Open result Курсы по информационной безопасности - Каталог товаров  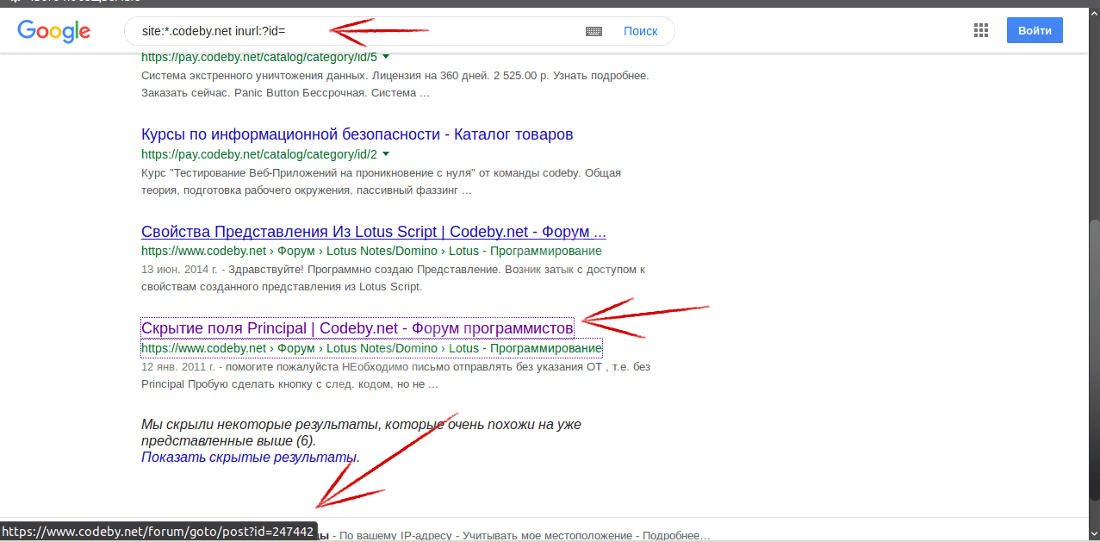click(357, 134)
